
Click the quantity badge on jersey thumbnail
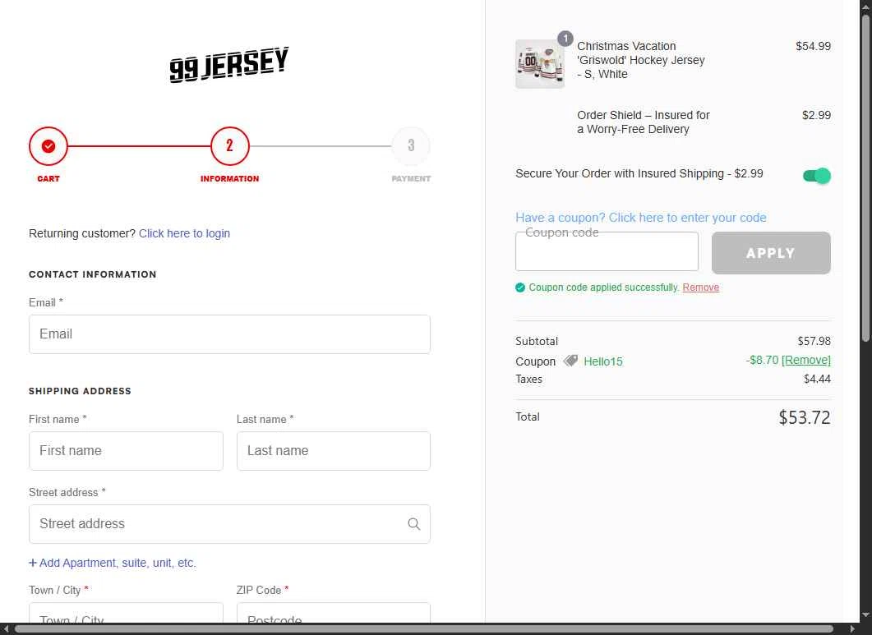[565, 39]
